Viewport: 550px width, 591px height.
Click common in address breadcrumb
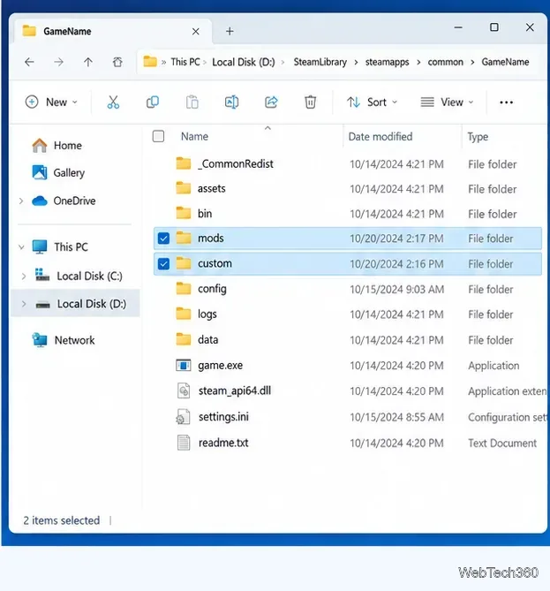[445, 62]
